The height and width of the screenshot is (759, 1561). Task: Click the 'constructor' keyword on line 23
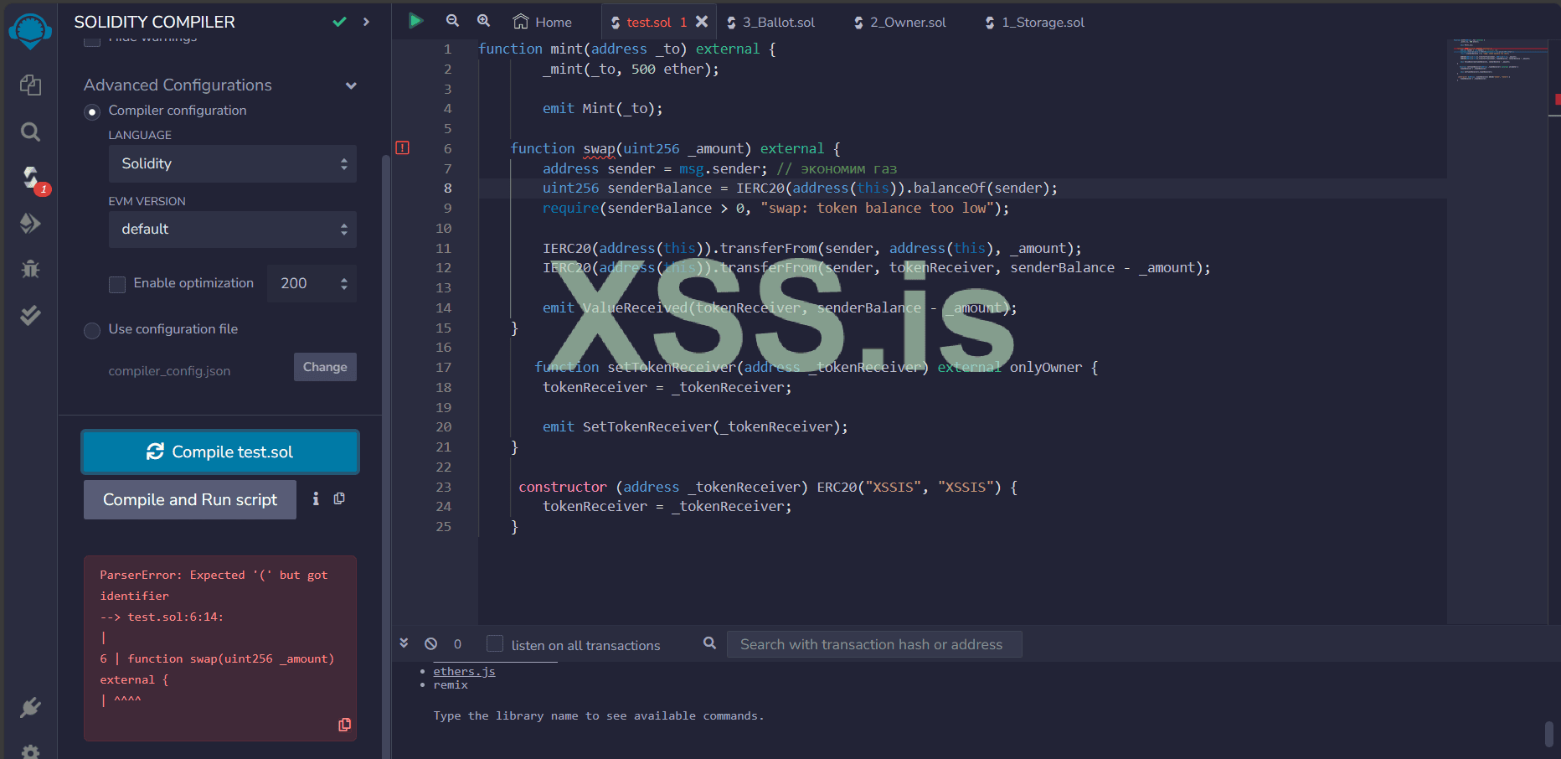pos(563,487)
